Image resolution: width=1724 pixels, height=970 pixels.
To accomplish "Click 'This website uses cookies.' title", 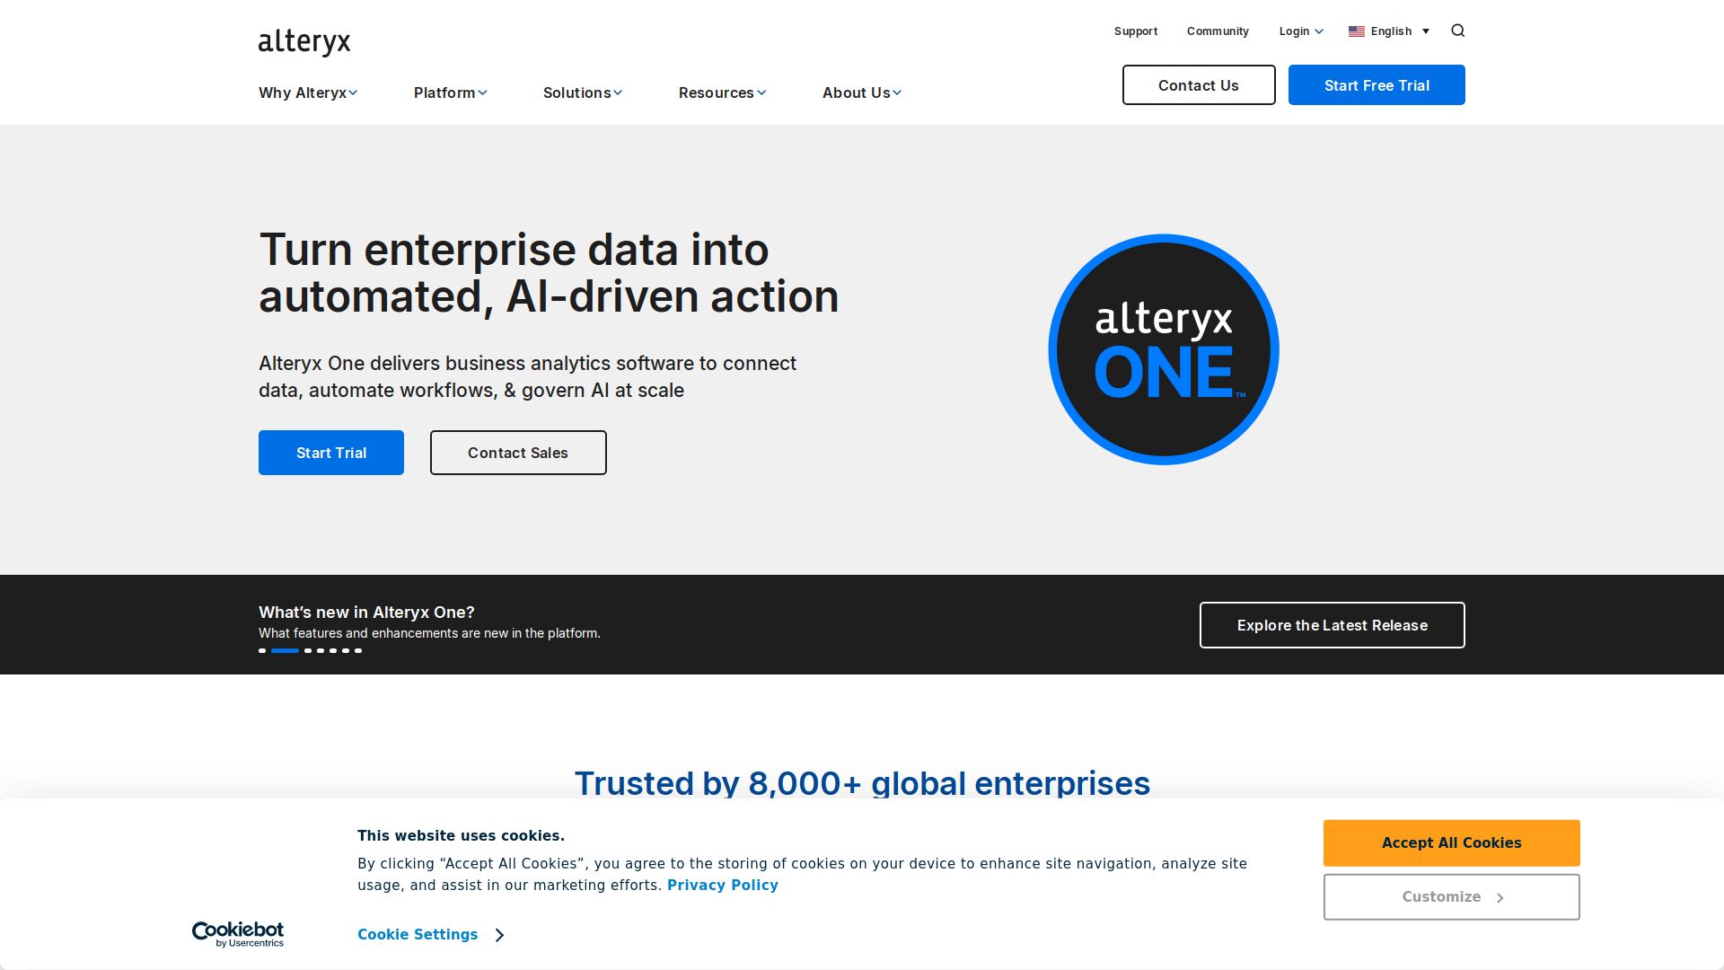I will [461, 836].
